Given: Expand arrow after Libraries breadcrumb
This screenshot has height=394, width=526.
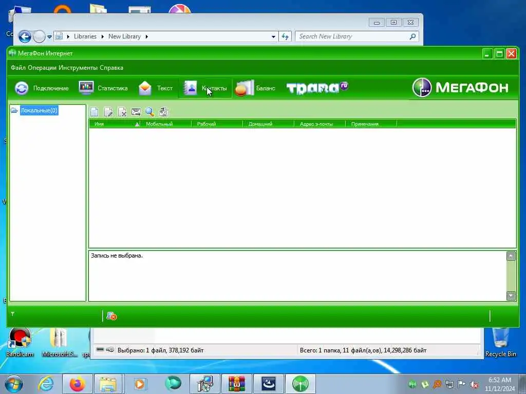Looking at the screenshot, I should coord(102,36).
